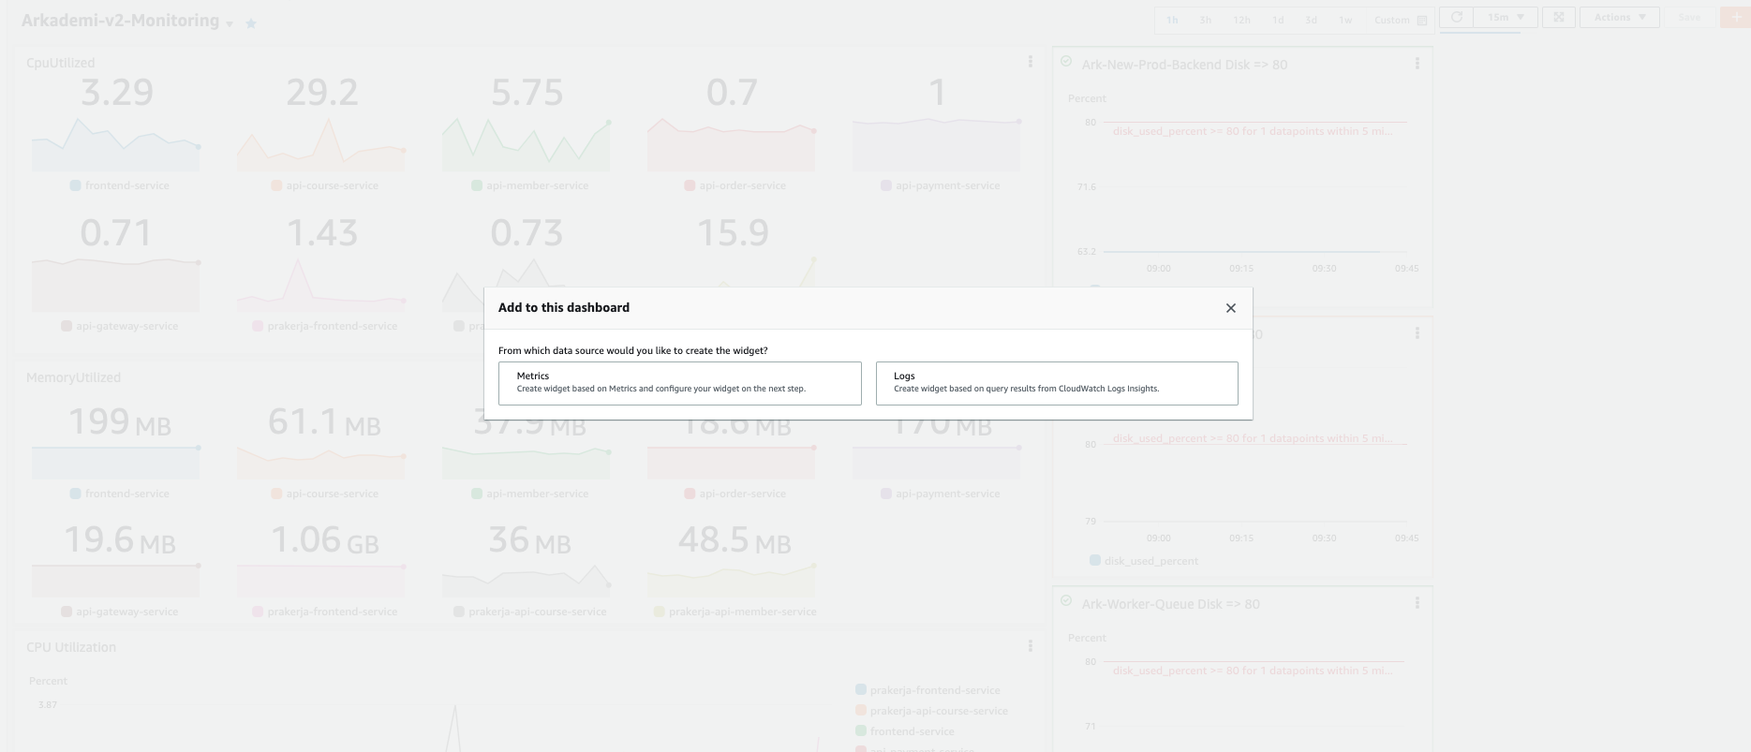Viewport: 1751px width, 752px height.
Task: Click the plus add widget button
Action: pos(1735,18)
